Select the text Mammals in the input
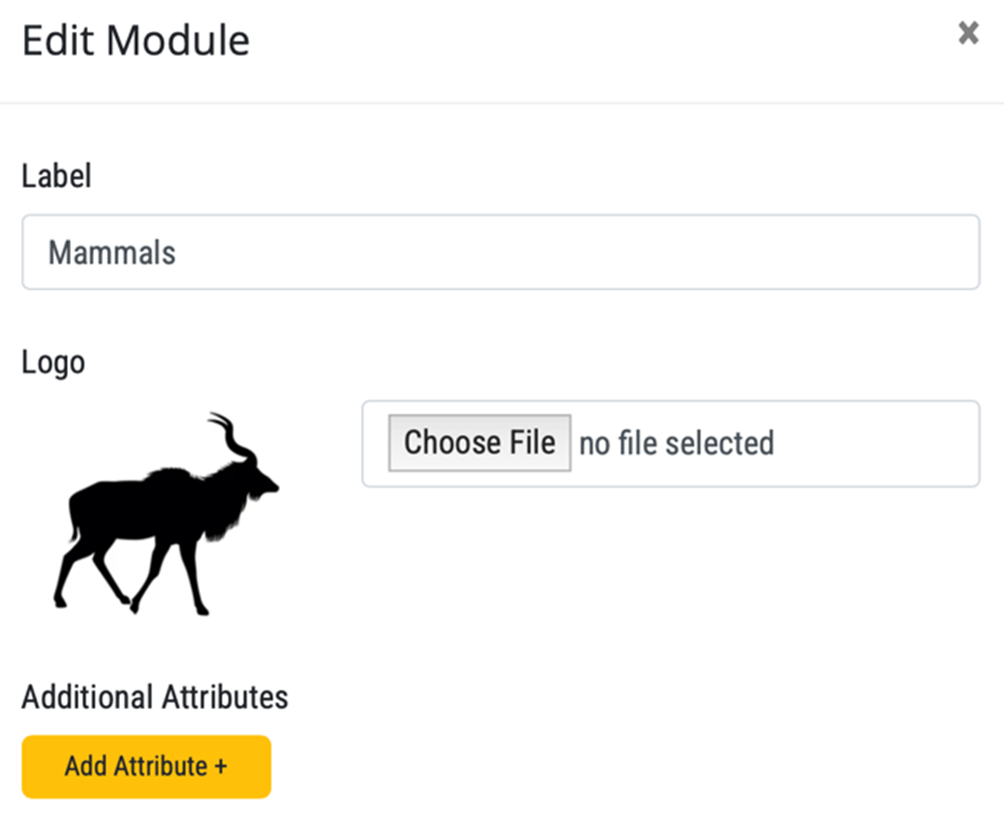The image size is (1004, 816). coord(111,252)
